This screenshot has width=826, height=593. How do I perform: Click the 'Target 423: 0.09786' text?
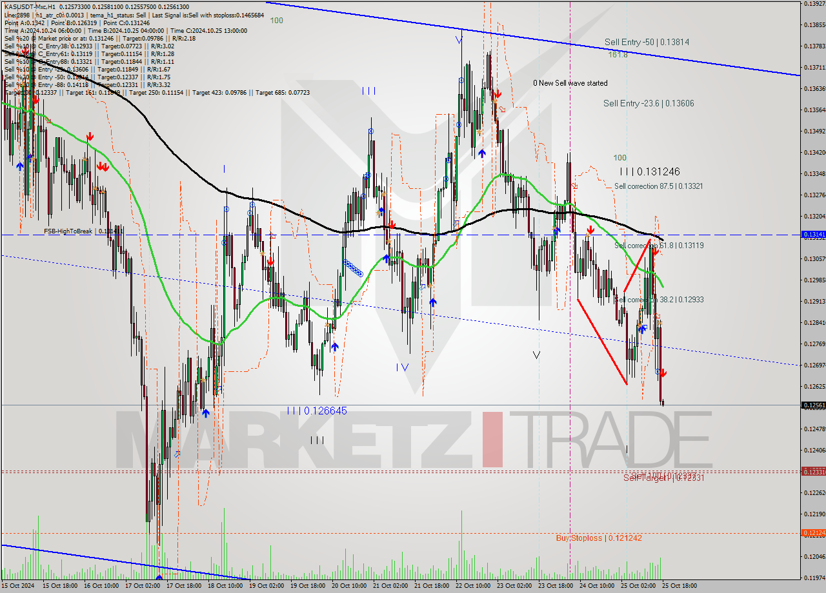219,92
